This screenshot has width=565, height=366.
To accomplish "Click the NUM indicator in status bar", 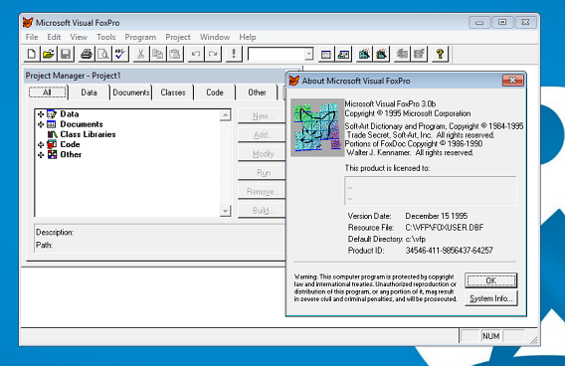I will (x=490, y=336).
